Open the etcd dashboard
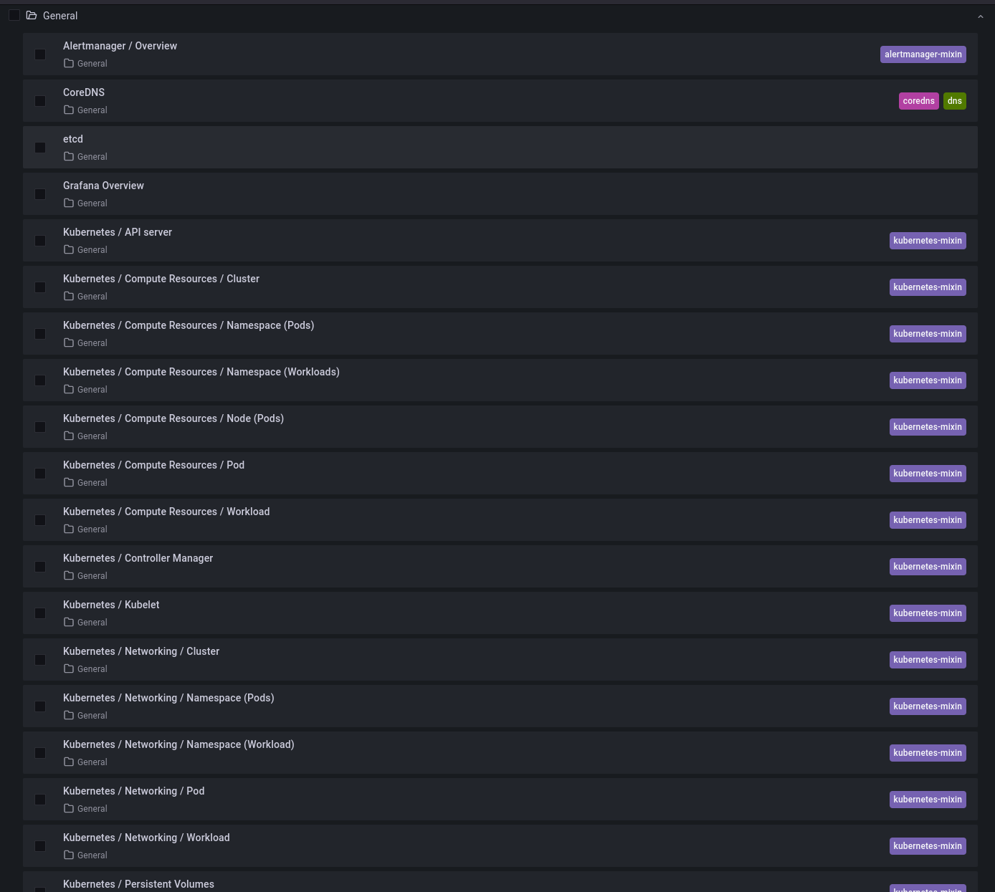 point(73,139)
